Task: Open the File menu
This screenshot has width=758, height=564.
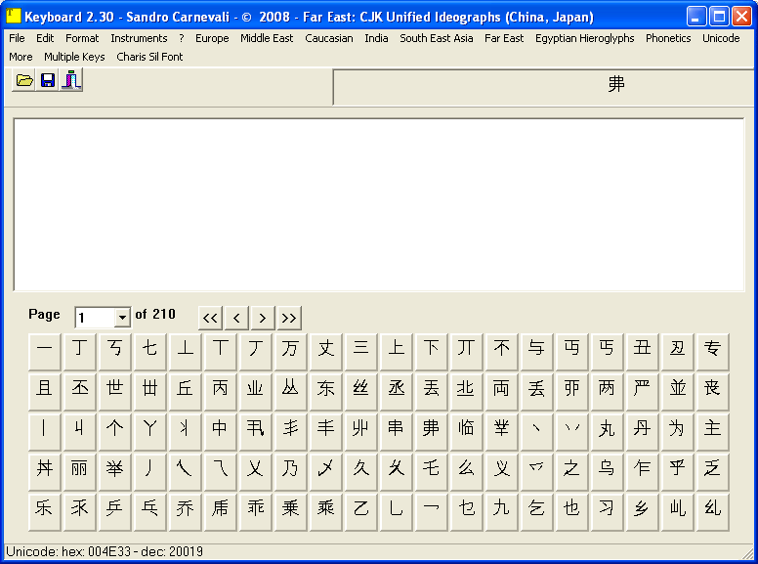Action: click(17, 38)
